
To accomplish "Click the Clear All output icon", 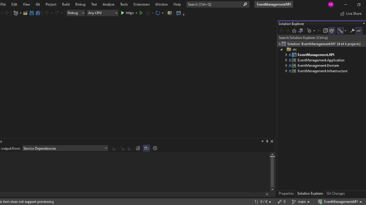I will 138,148.
